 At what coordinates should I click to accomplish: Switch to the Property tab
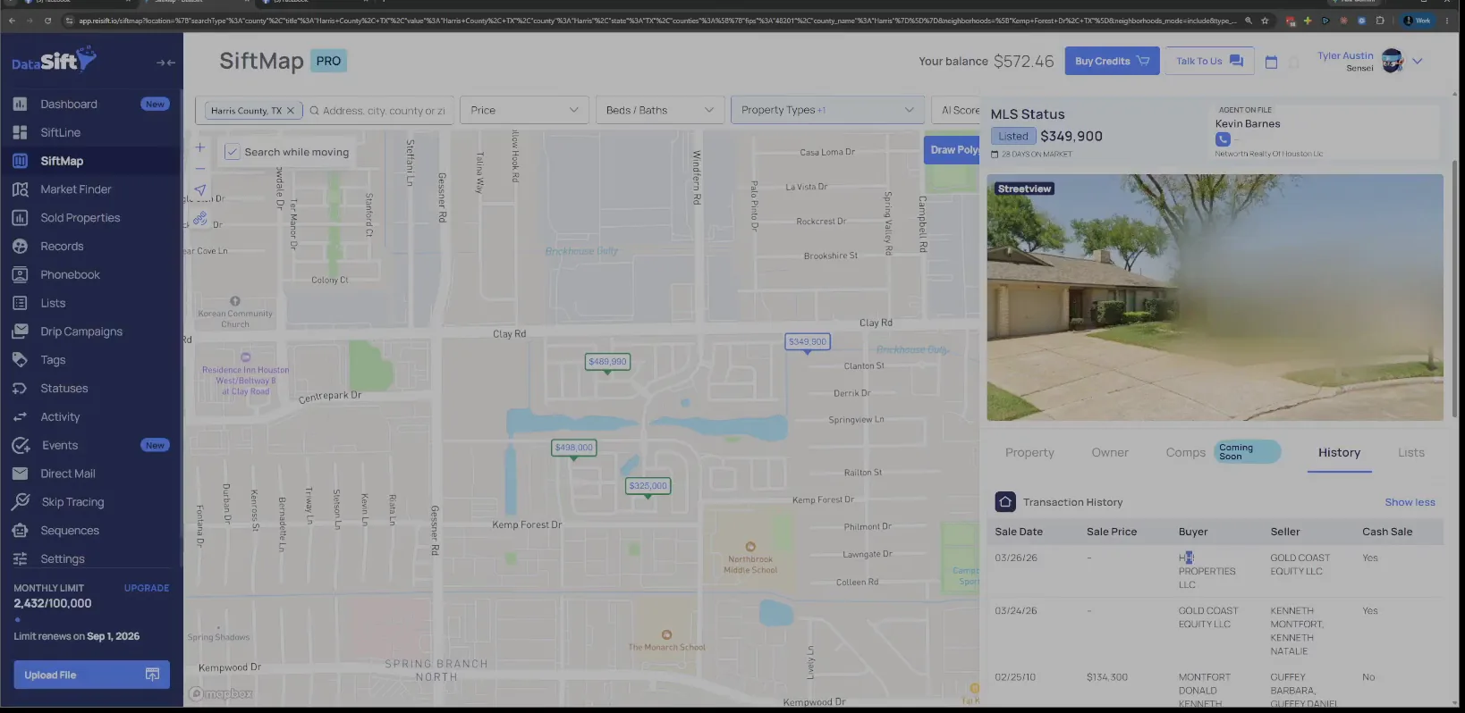point(1029,453)
